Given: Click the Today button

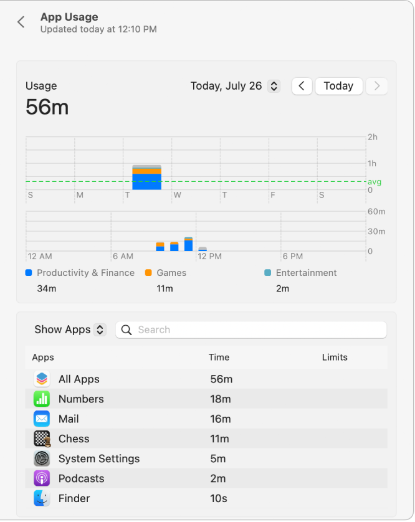Looking at the screenshot, I should coord(338,86).
